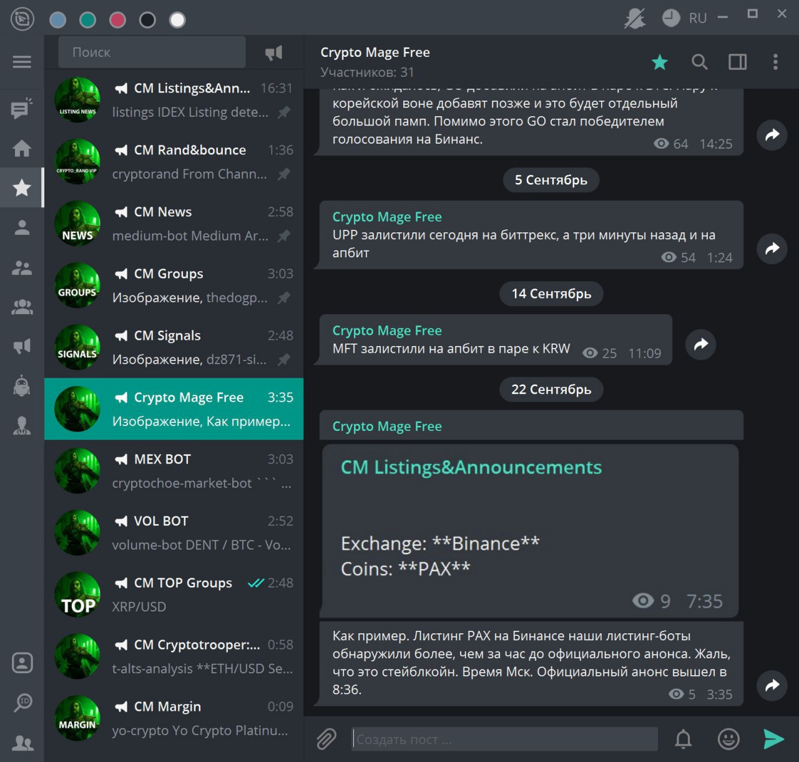This screenshot has width=799, height=762.
Task: Open the home folder in sidebar
Action: (x=22, y=148)
